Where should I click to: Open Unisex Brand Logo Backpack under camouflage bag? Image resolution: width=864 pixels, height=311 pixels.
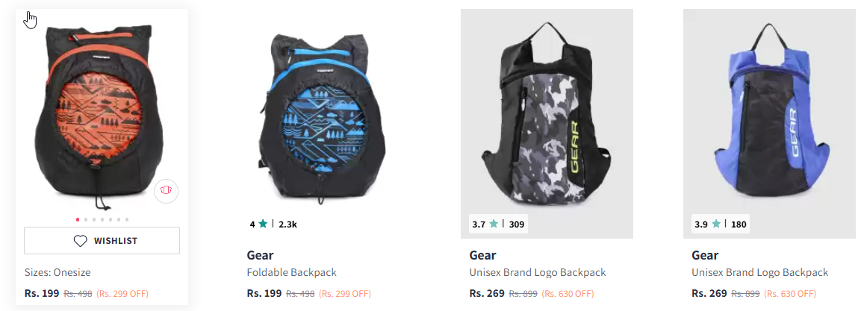(x=537, y=272)
